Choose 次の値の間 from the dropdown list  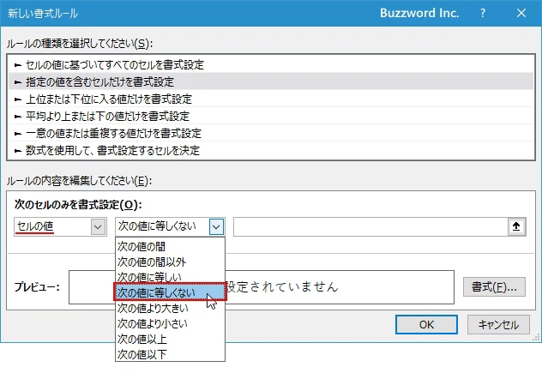(x=170, y=246)
